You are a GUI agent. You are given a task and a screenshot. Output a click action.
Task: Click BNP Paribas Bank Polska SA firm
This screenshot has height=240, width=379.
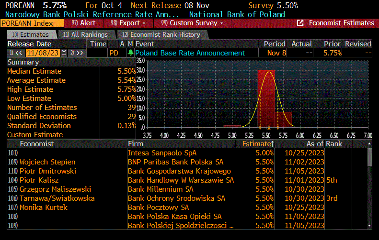tap(176, 162)
